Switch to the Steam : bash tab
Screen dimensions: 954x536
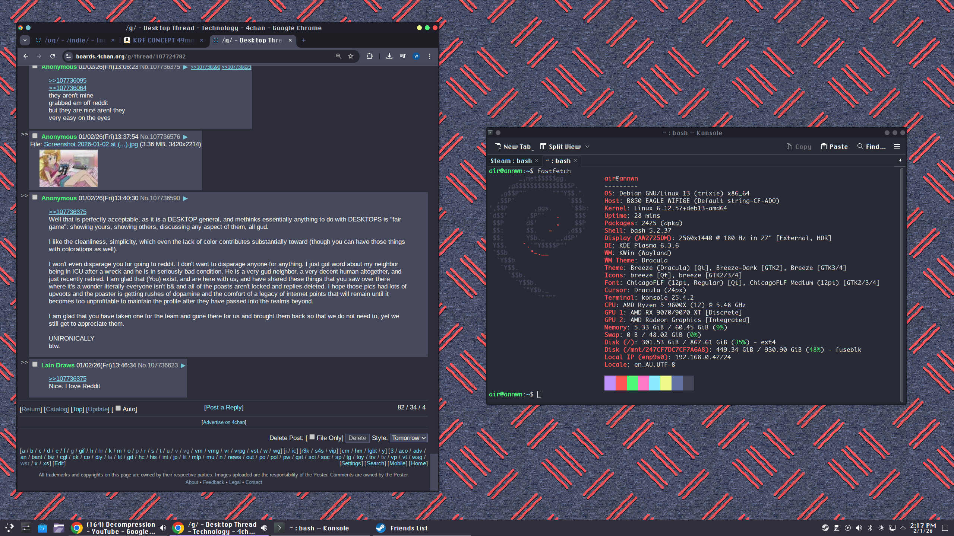pos(511,161)
